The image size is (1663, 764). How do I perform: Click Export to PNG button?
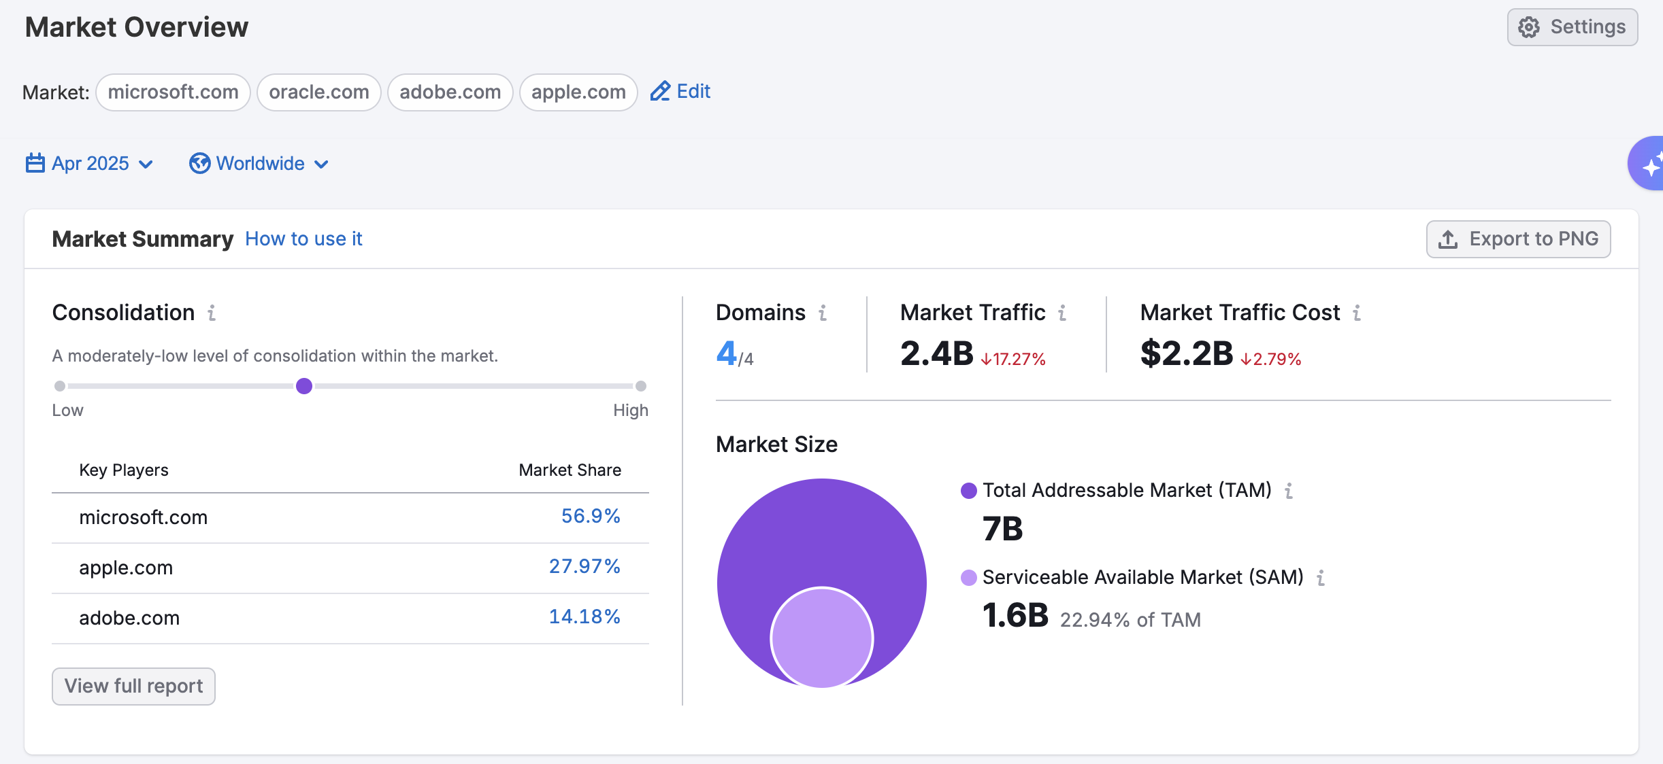click(x=1518, y=239)
